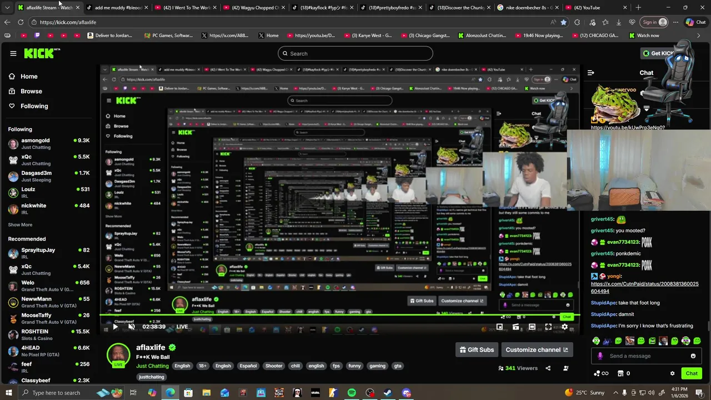Open 4HEAD recommended channel
This screenshot has width=711, height=400.
pos(49,351)
